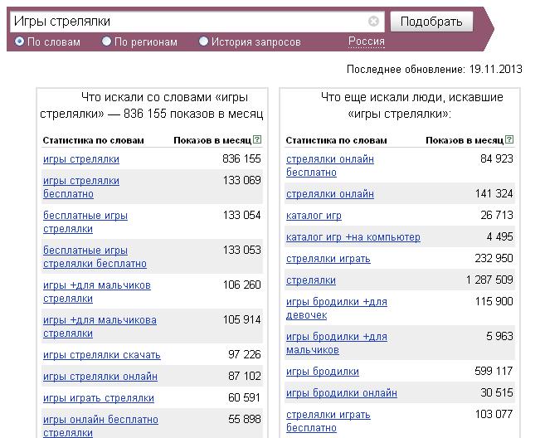Open 'бесплатные игры стрелялки' link with 133 054

[85, 222]
